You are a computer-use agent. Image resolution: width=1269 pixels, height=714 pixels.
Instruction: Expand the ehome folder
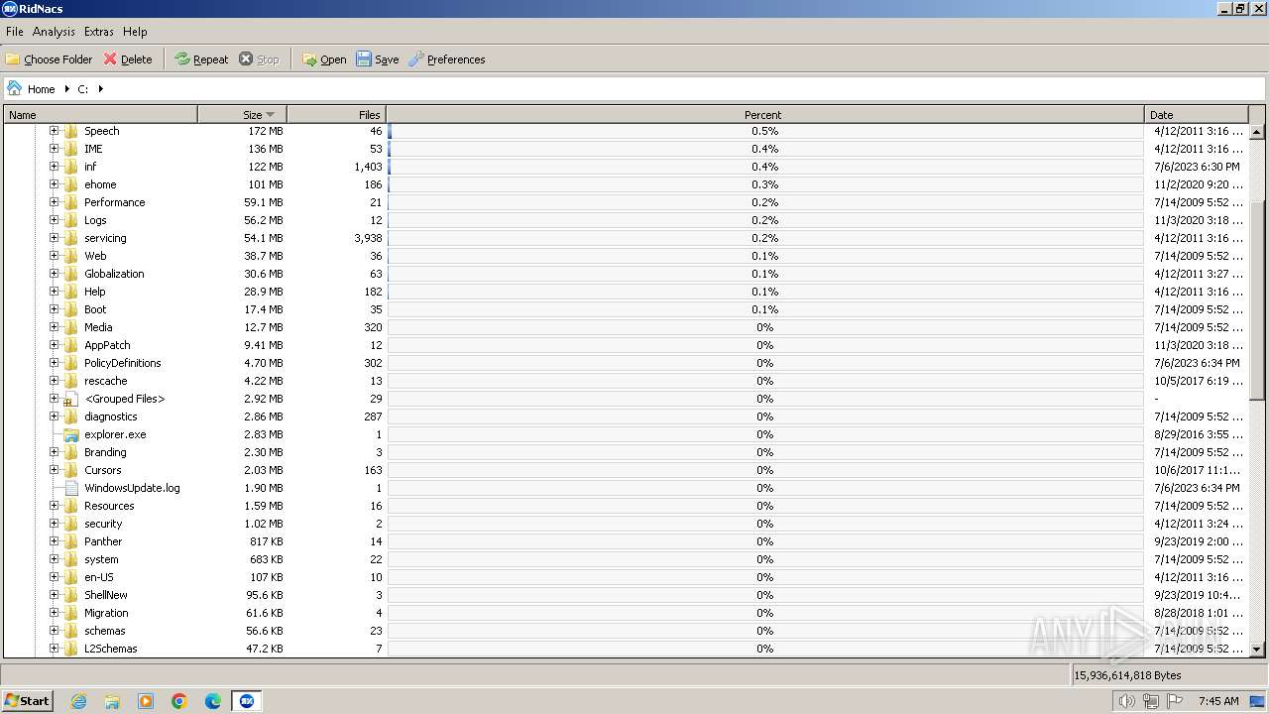point(54,184)
